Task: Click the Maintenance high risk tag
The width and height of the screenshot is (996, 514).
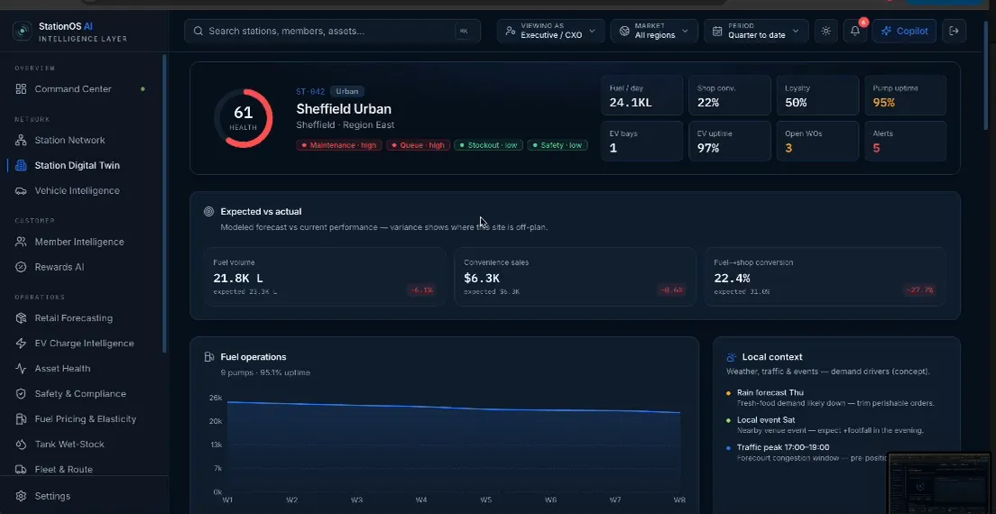Action: 339,145
